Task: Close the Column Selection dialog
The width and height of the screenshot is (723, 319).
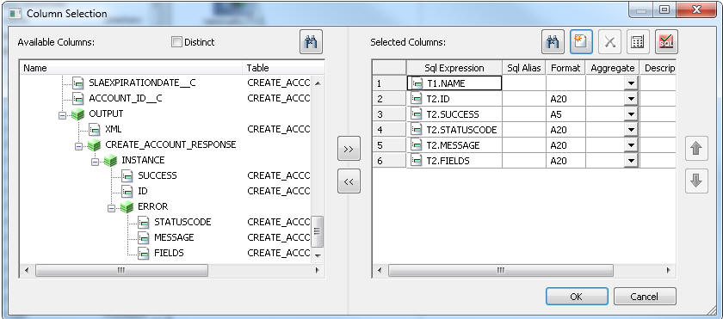Action: pyautogui.click(x=697, y=9)
